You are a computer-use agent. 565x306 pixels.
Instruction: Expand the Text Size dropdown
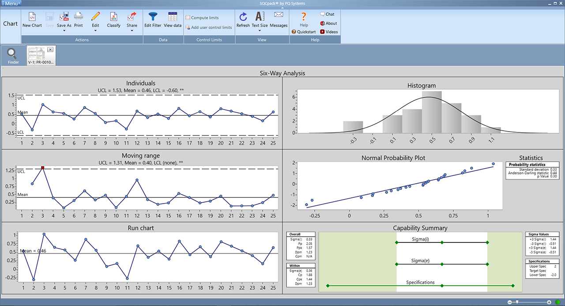pos(260,30)
